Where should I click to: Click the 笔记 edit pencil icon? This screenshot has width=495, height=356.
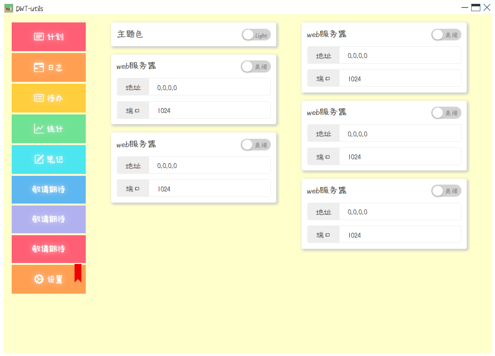click(39, 159)
